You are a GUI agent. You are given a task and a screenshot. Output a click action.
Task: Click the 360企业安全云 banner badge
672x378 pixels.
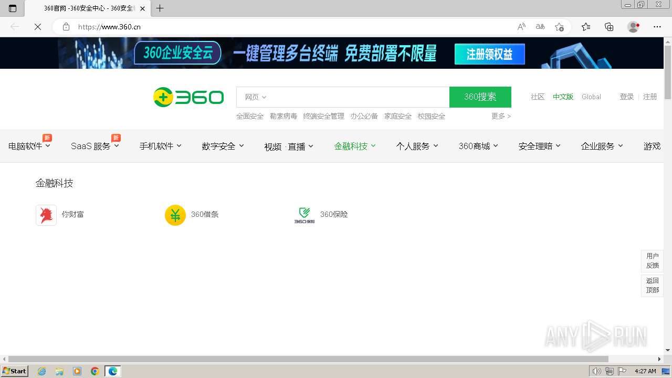[x=177, y=53]
